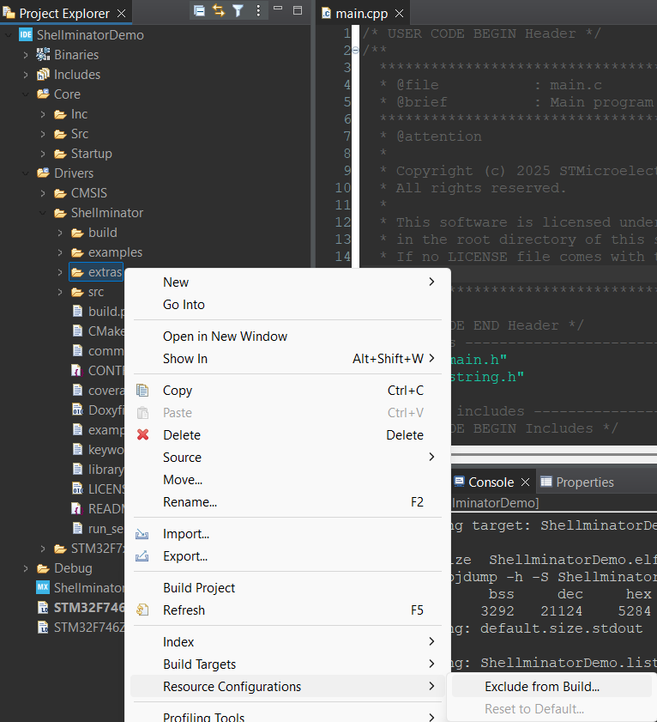
Task: Click the Refresh icon in context menu
Action: coord(142,610)
